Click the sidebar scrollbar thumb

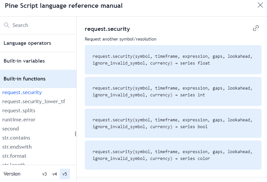[x=75, y=134]
